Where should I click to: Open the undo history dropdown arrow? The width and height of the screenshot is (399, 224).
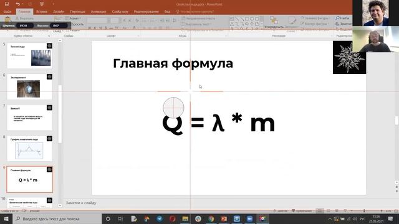coord(22,4)
